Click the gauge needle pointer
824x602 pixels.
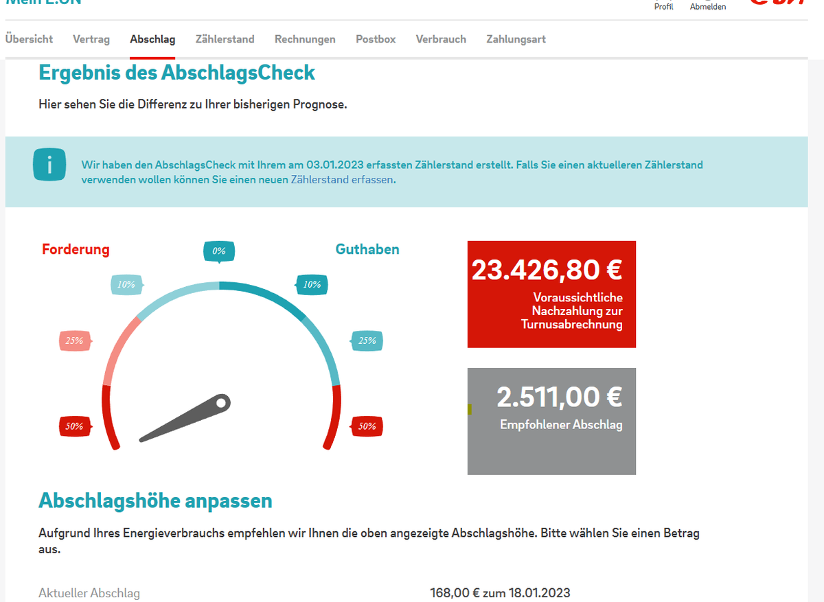click(x=185, y=418)
